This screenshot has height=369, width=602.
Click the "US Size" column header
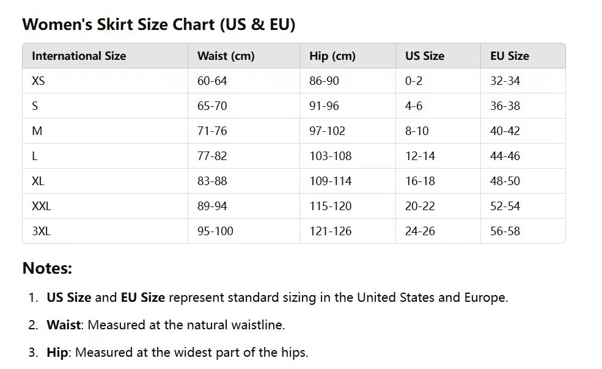pos(424,56)
